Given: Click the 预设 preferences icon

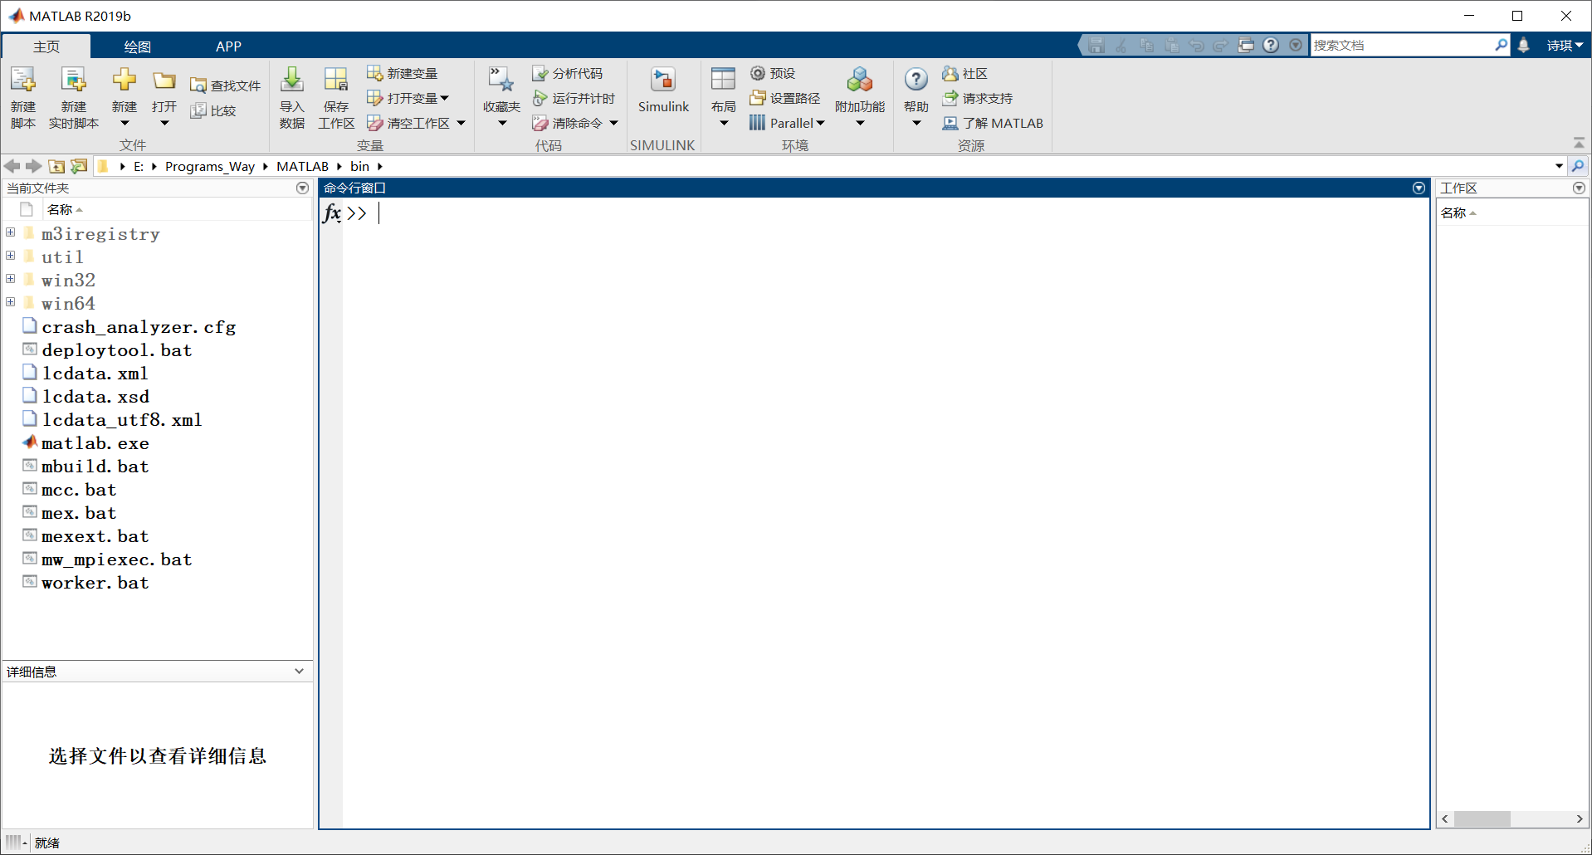Looking at the screenshot, I should coord(774,73).
